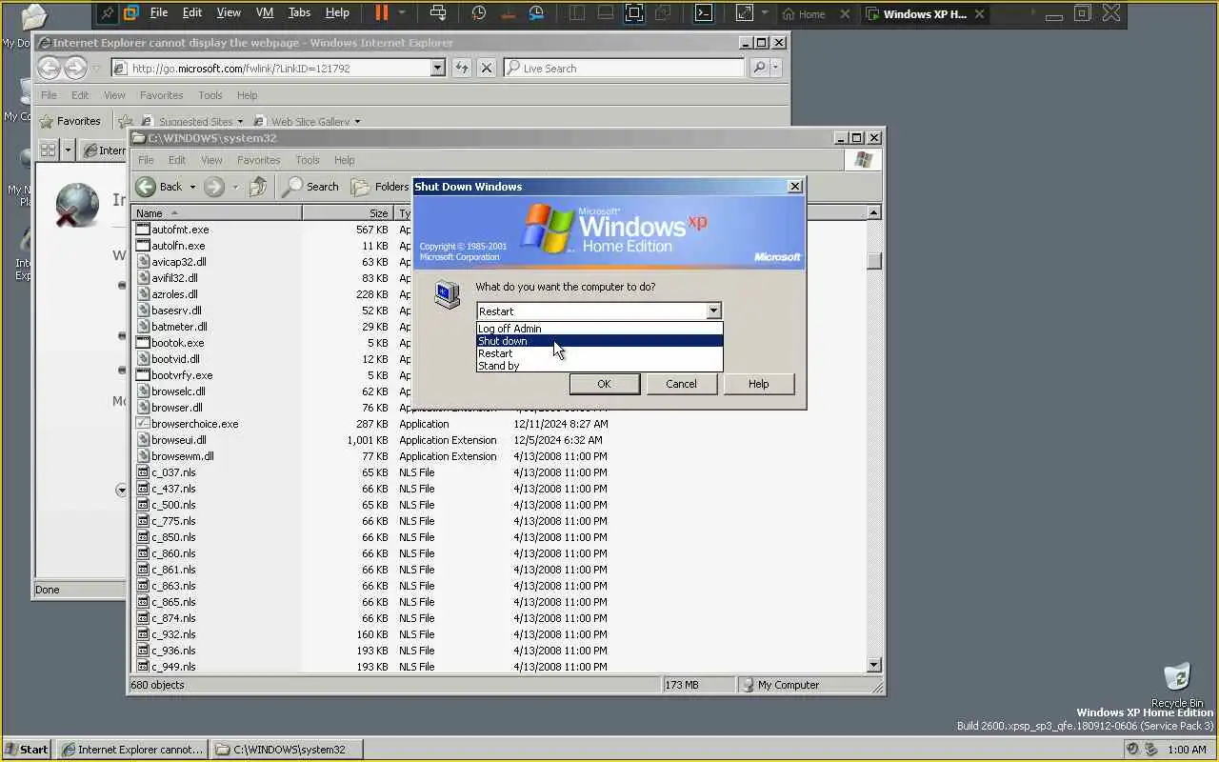The width and height of the screenshot is (1219, 762).
Task: Open the VMware console view icon
Action: [704, 13]
